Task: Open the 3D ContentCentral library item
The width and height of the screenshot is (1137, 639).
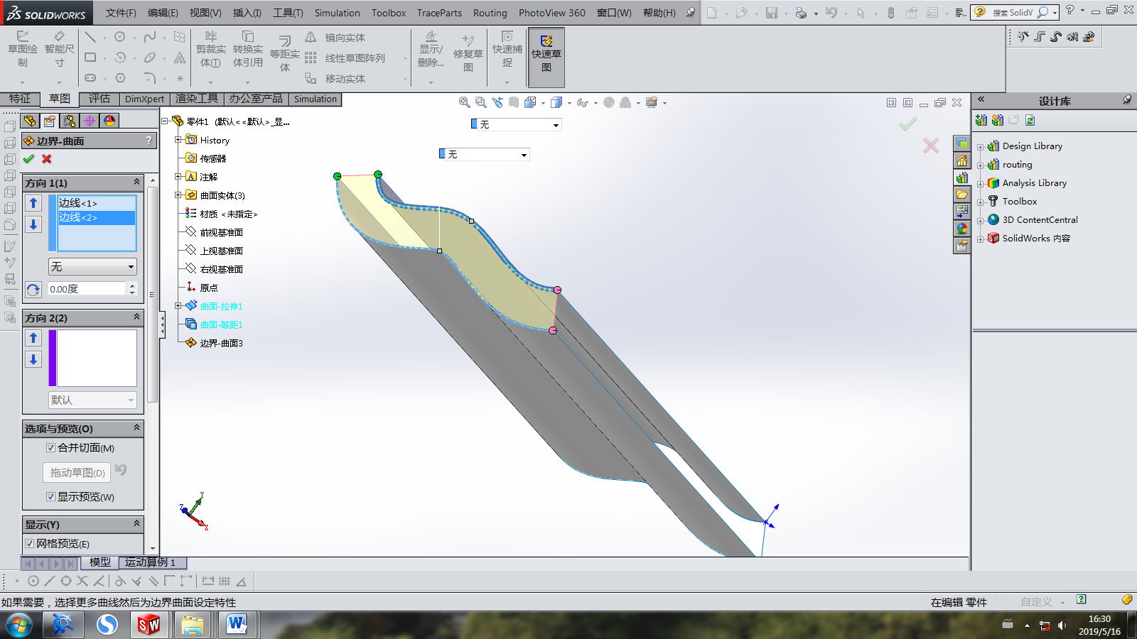Action: pos(1040,220)
